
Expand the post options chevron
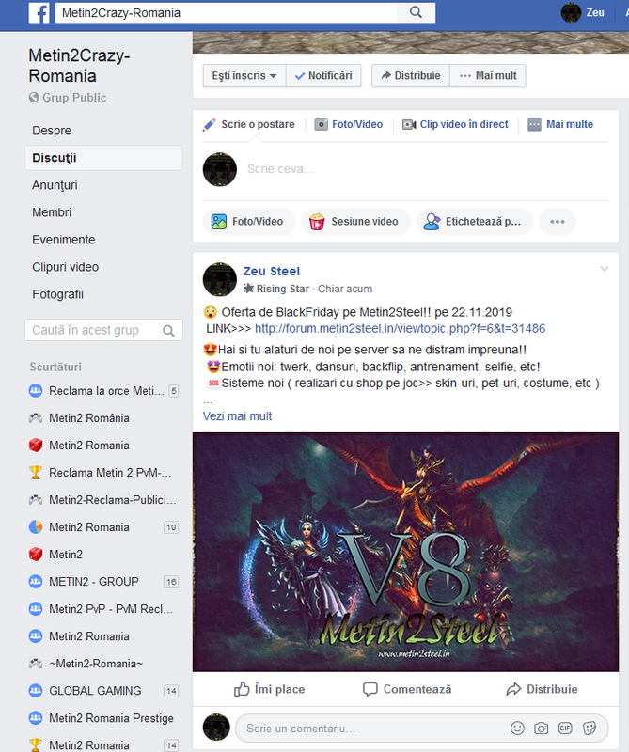[605, 269]
